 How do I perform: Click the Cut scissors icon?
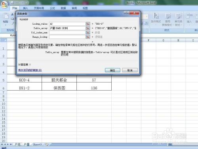click(12, 14)
